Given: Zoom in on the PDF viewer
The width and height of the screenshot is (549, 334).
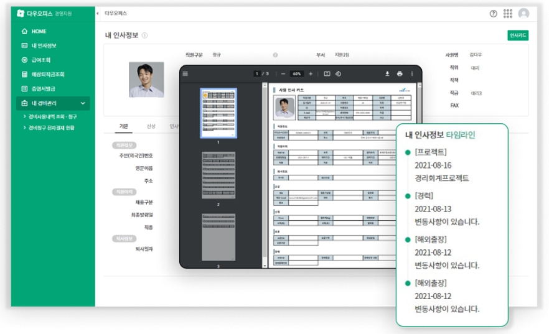Looking at the screenshot, I should pos(310,74).
